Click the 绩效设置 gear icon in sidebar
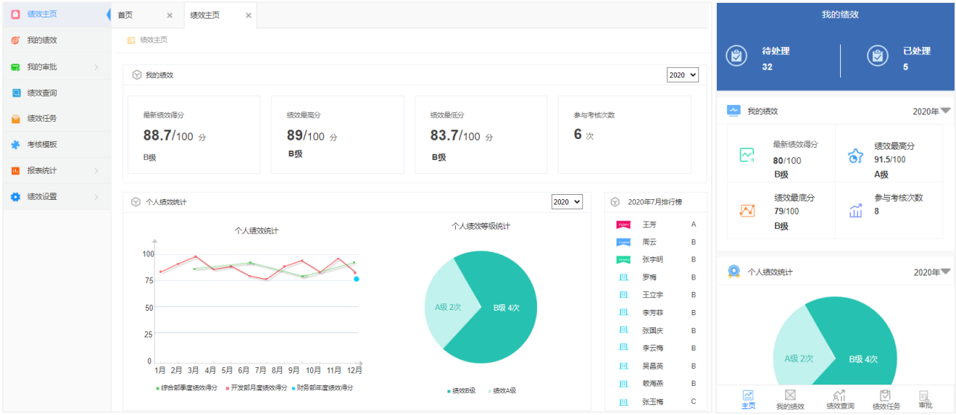Screen dimensions: 956x415 (15, 197)
